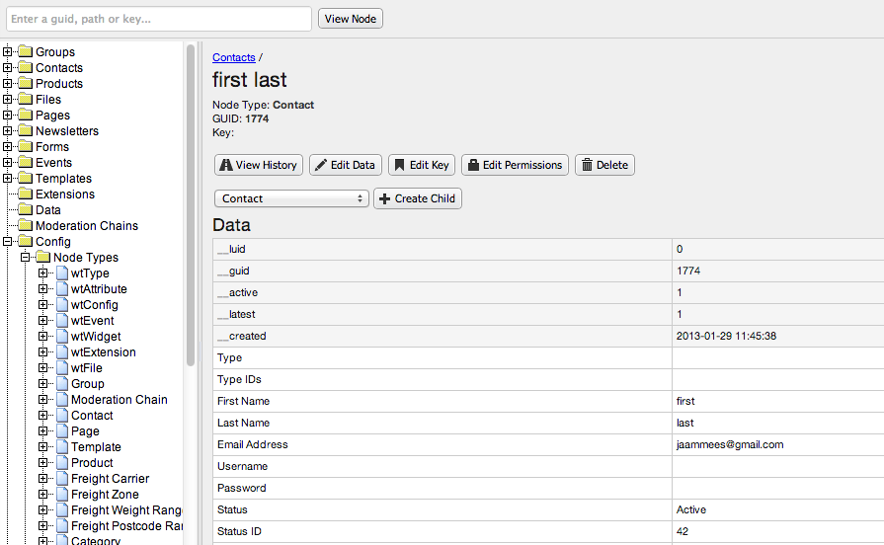Image resolution: width=884 pixels, height=545 pixels.
Task: Click the Edit Key bookmark button
Action: (x=421, y=165)
